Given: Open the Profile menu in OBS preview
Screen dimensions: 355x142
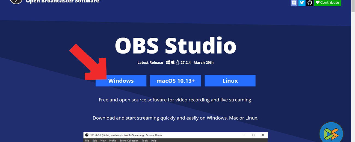Looking at the screenshot, I should [x=113, y=140].
